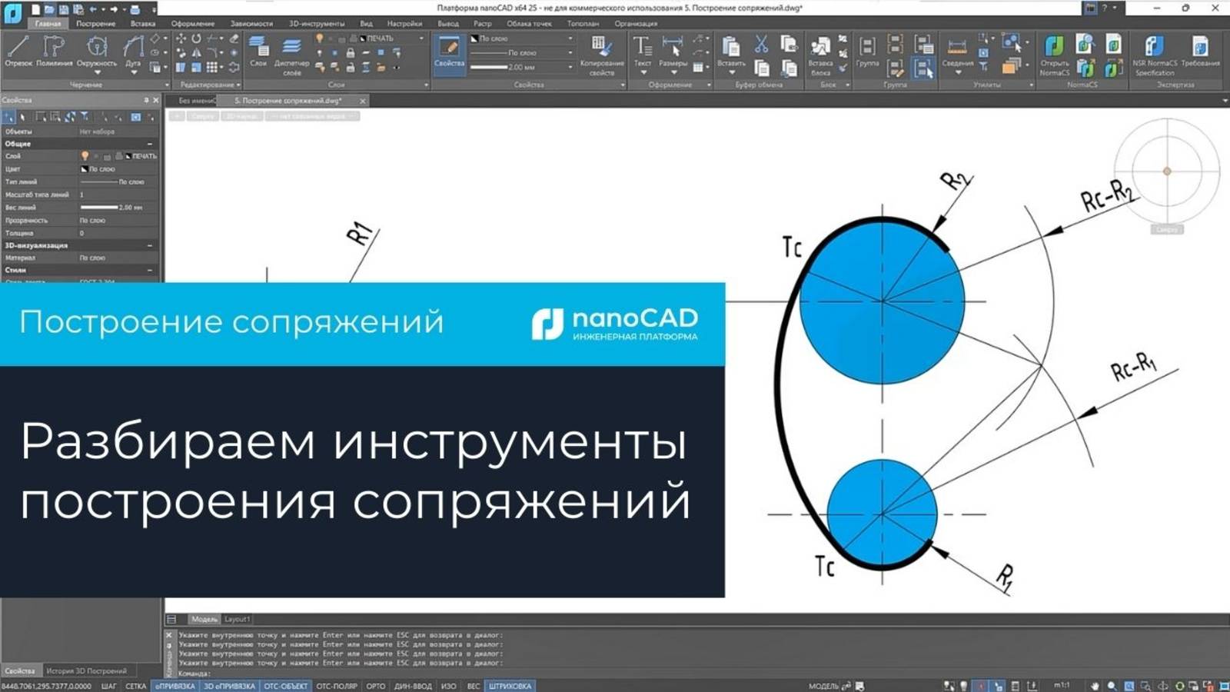1230x692 pixels.
Task: Toggle ОРТО orthogonal mode
Action: point(376,686)
